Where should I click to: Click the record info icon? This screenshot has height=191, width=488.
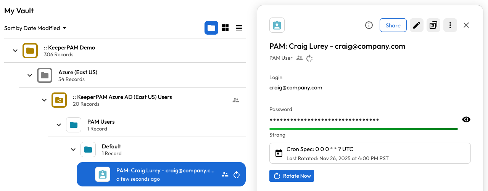tap(369, 25)
